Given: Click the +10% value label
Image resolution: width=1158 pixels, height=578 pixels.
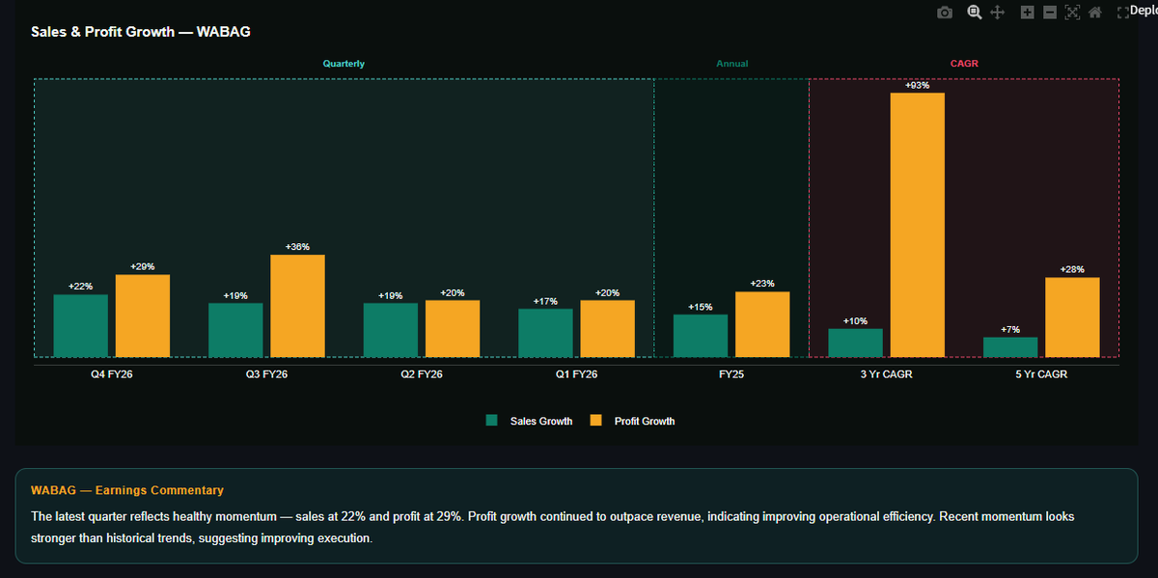Looking at the screenshot, I should [x=855, y=321].
